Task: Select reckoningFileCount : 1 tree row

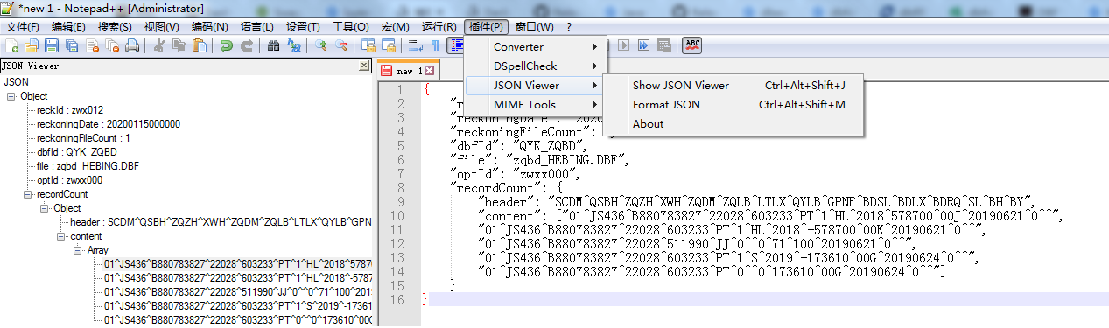Action: coord(83,138)
